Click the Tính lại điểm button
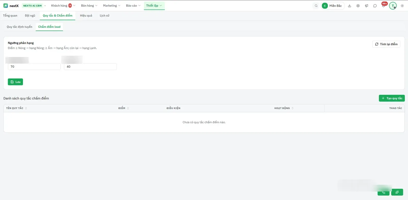Image resolution: width=408 pixels, height=200 pixels. coord(386,44)
